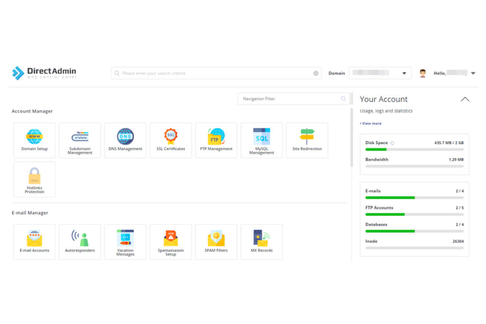The height and width of the screenshot is (324, 486).
Task: Click the DirectAdmin logo
Action: pos(44,73)
